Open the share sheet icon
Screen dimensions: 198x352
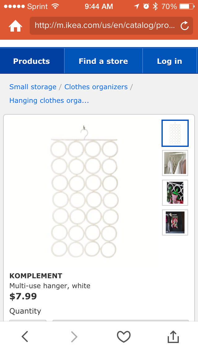click(173, 337)
